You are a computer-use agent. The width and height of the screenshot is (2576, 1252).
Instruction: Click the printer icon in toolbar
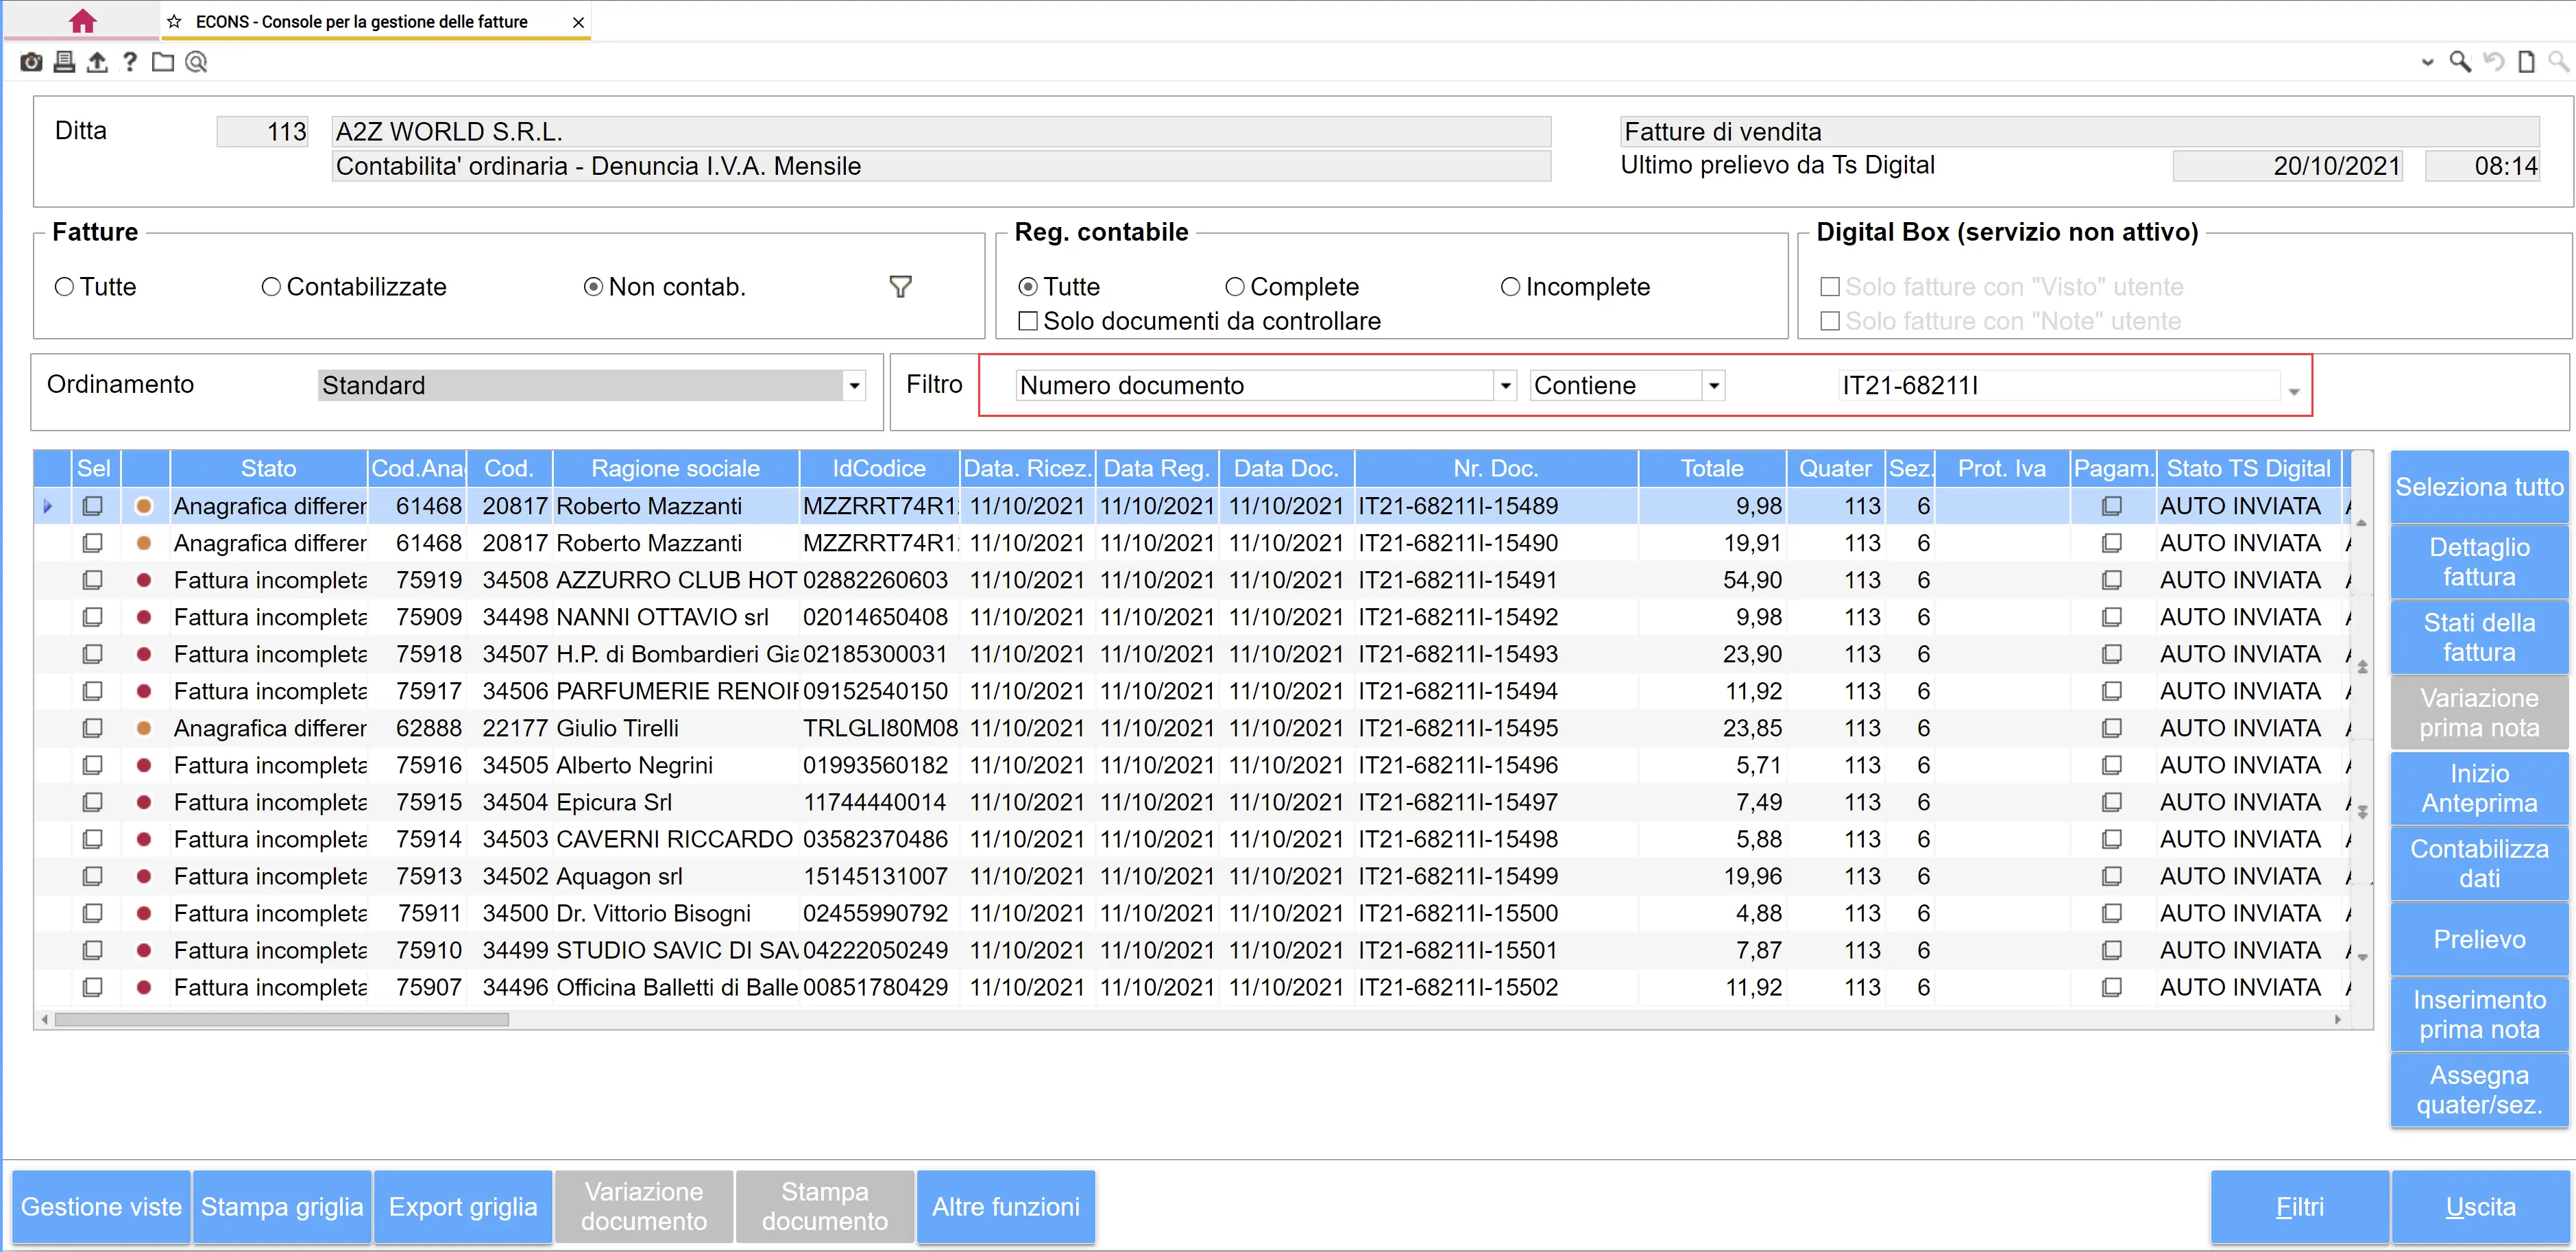pyautogui.click(x=64, y=62)
